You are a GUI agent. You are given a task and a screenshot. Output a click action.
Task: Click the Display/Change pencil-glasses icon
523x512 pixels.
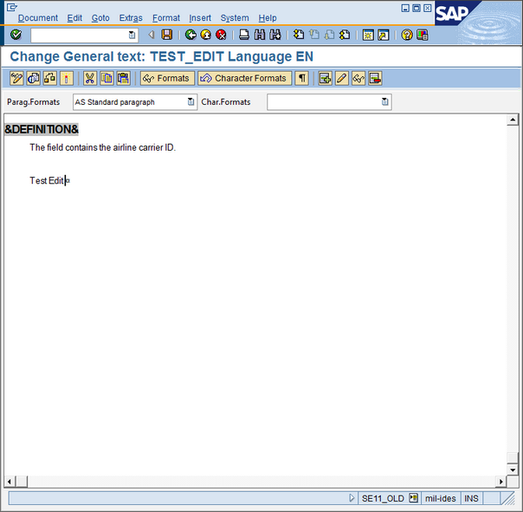(16, 79)
